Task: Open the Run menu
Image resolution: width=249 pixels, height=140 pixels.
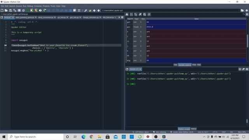Action: click(x=25, y=6)
